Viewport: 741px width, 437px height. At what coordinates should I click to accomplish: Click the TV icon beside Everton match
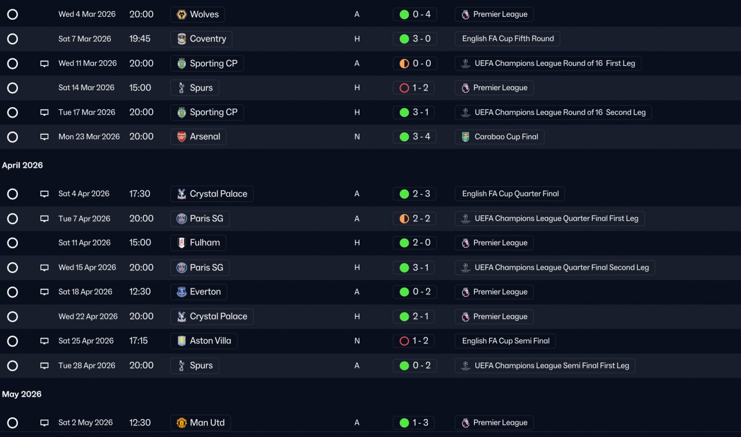(45, 292)
